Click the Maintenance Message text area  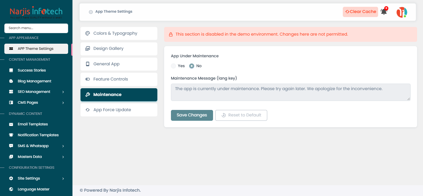click(x=291, y=92)
